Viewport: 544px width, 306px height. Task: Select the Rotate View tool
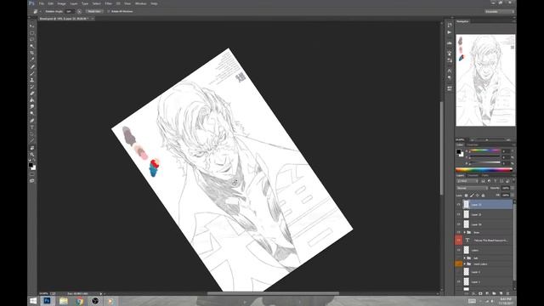click(x=32, y=148)
